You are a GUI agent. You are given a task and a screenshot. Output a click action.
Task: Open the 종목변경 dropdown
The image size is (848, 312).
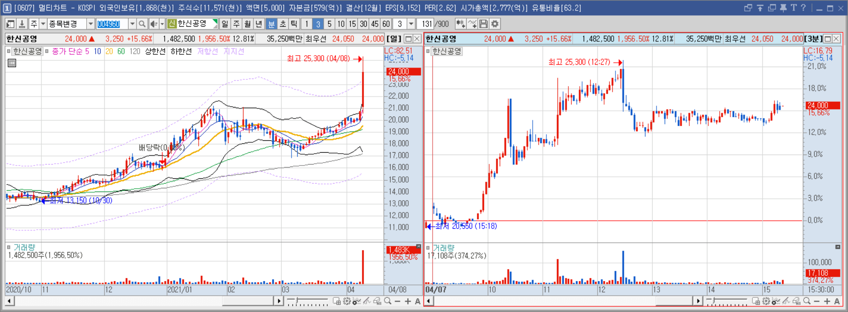[x=91, y=24]
